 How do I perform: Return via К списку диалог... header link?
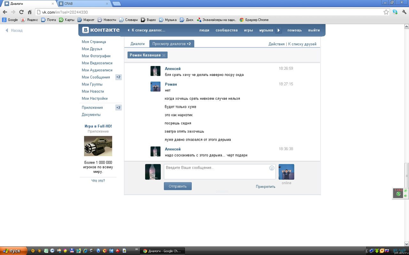coord(146,30)
